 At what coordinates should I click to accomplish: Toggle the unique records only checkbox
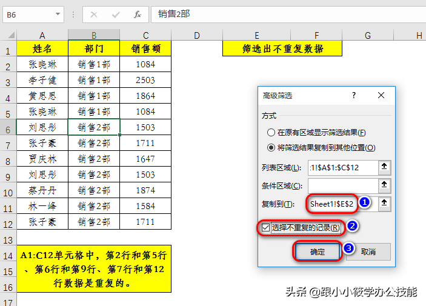265,228
